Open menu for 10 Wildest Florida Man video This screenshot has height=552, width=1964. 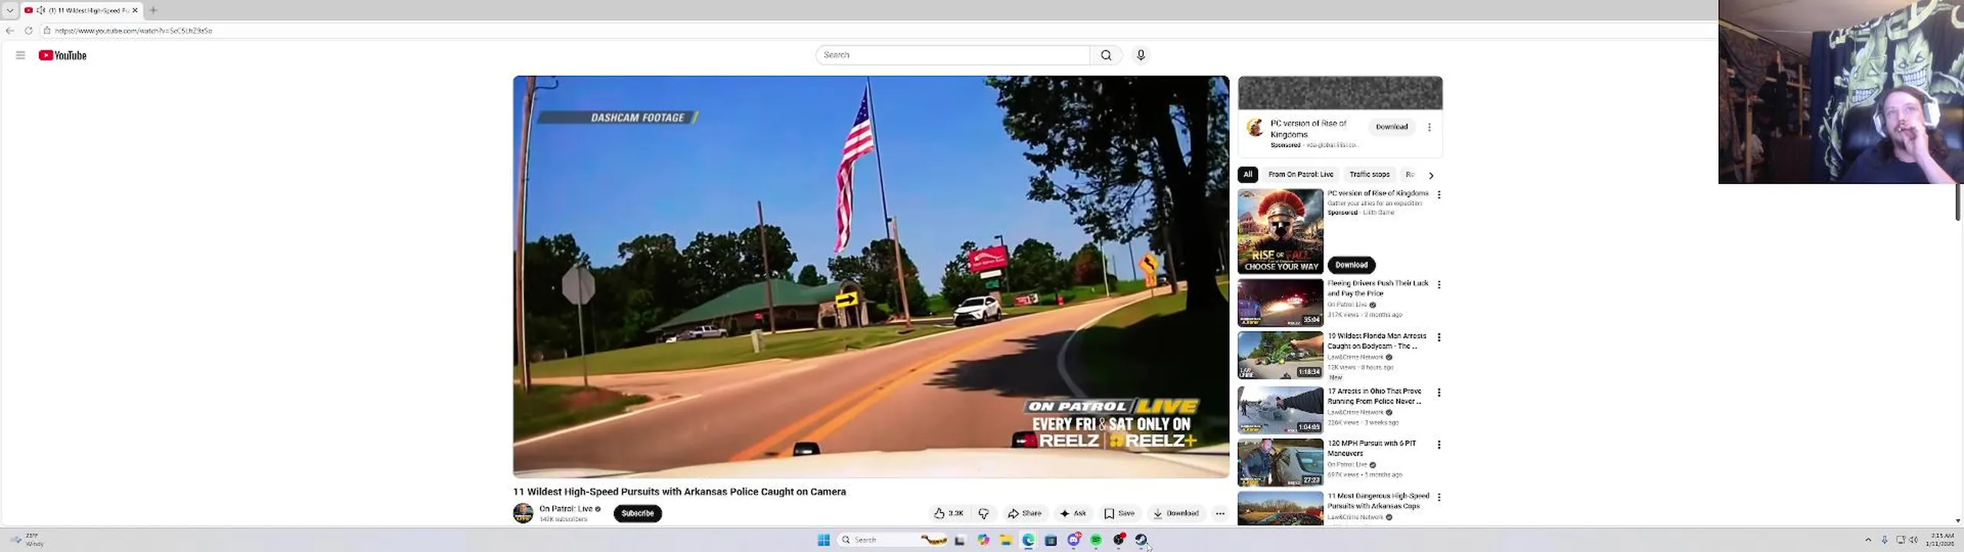click(x=1439, y=337)
